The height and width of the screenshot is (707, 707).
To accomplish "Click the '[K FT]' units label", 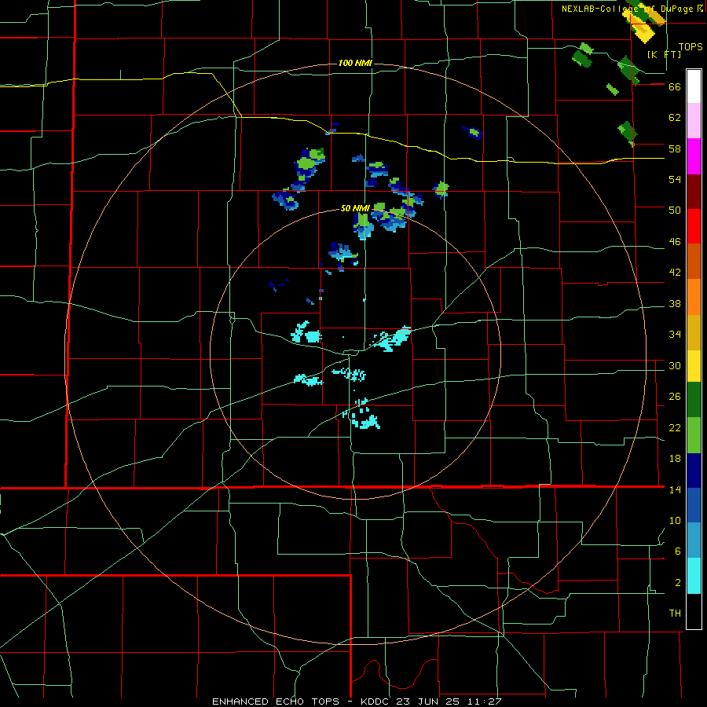I will (664, 54).
